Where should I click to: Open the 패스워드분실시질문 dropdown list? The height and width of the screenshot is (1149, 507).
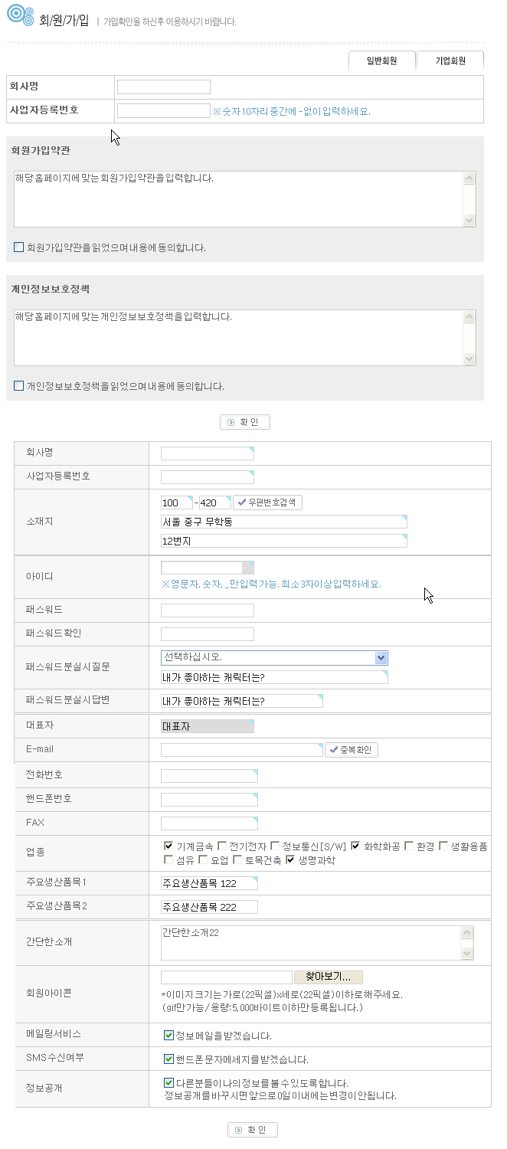(381, 658)
